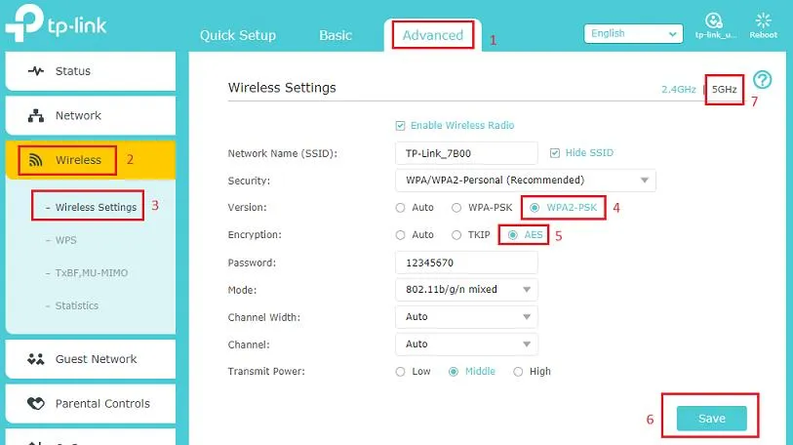Screen dimensions: 793x445
Task: Open the Wireless menu
Action: [x=91, y=160]
